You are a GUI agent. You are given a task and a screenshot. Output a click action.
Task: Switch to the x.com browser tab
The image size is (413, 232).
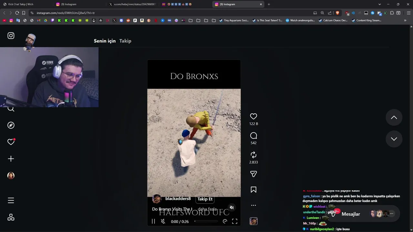click(132, 4)
